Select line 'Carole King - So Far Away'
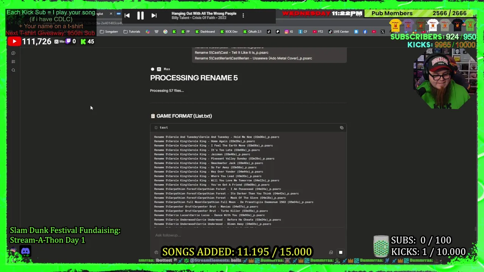The width and height of the screenshot is (484, 272). coord(205,167)
